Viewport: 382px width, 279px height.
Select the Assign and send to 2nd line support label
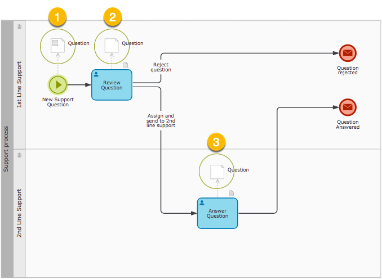point(161,121)
